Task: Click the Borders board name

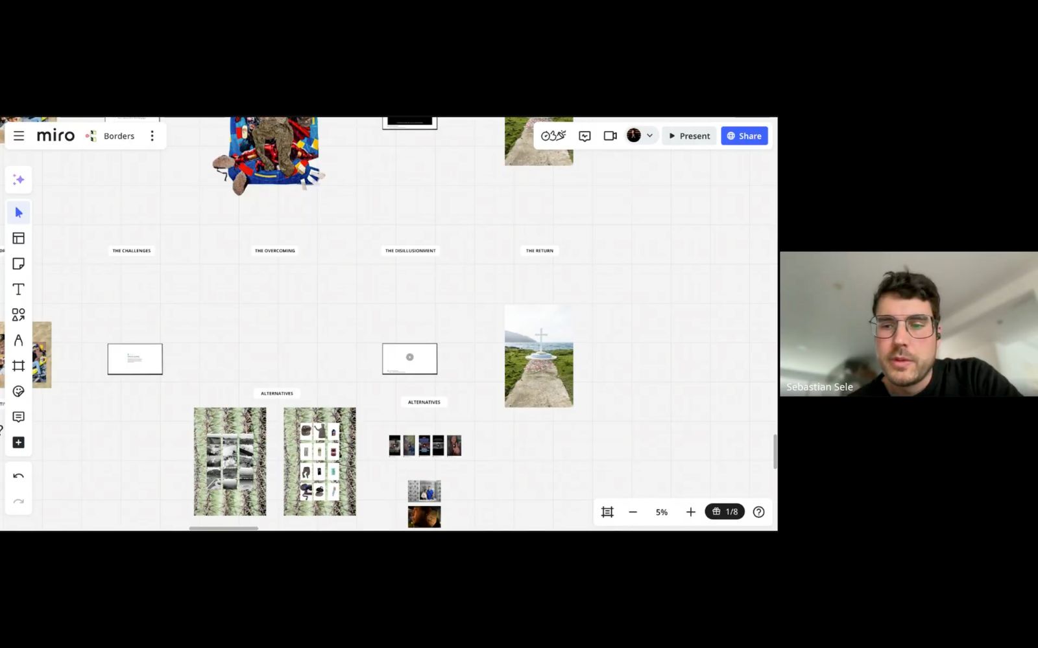Action: click(119, 136)
